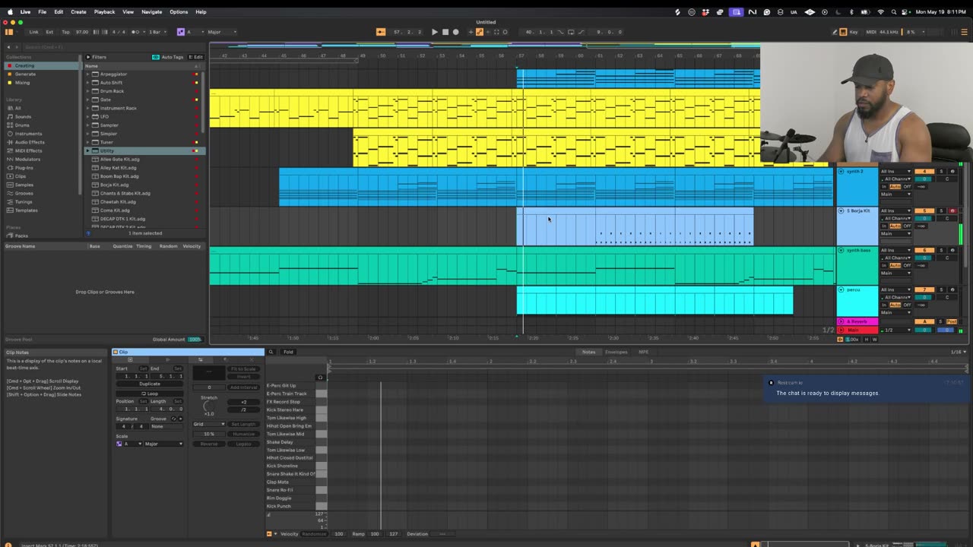Image resolution: width=973 pixels, height=547 pixels.
Task: Open the Major scale dropdown in the control bar
Action: [220, 32]
